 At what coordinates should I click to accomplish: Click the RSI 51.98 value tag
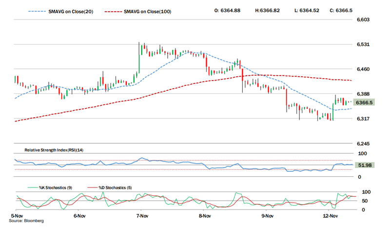pyautogui.click(x=364, y=166)
